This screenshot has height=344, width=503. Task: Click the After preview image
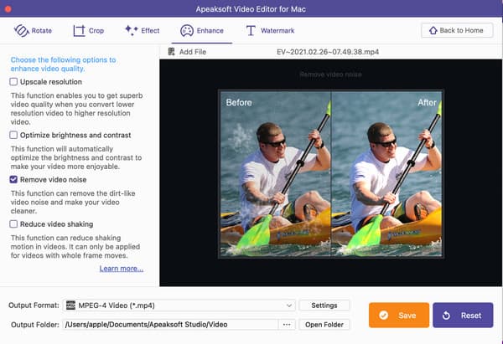click(x=386, y=173)
